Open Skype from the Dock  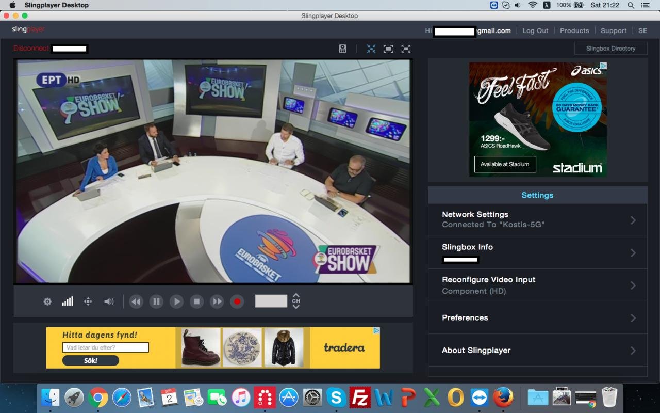tap(336, 398)
